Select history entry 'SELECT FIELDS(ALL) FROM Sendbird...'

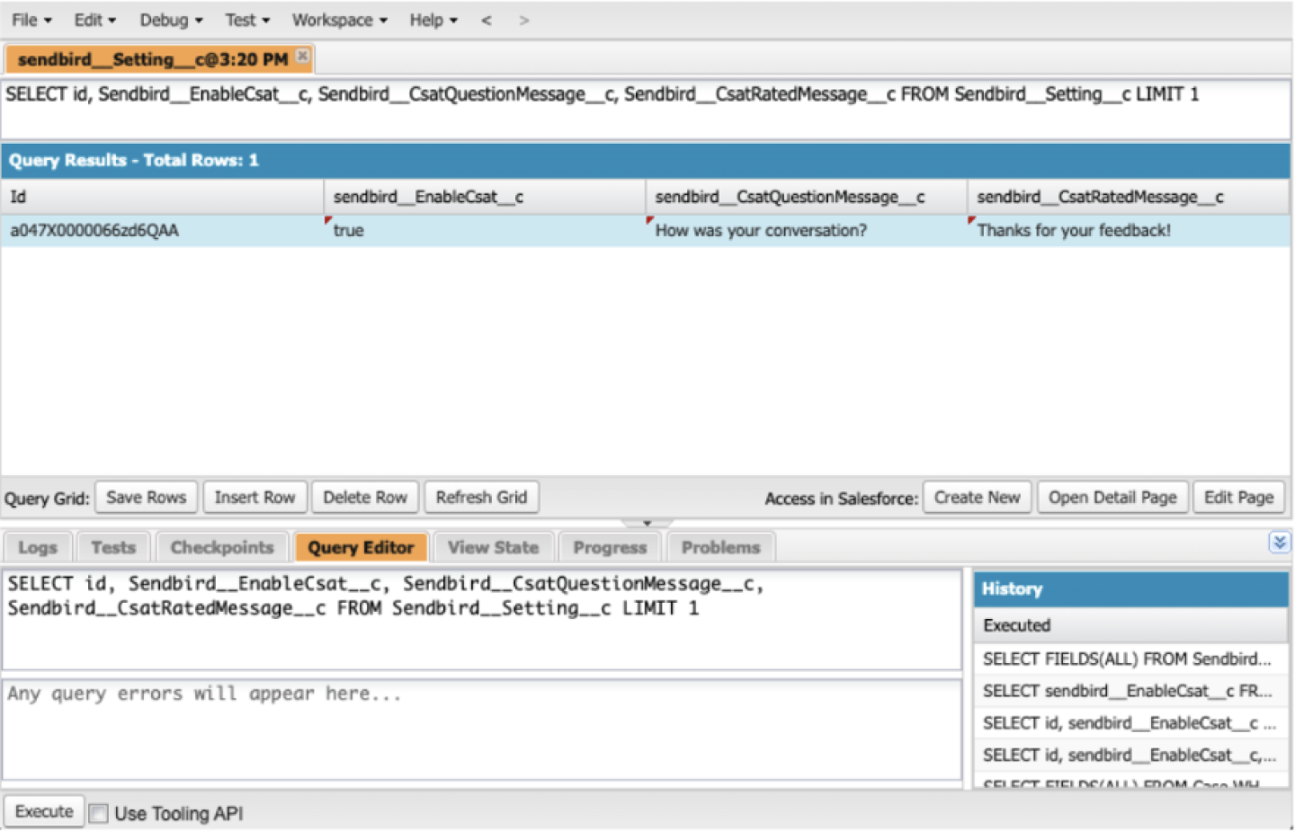(1131, 659)
